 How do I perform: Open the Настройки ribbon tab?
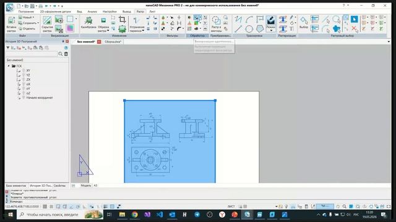pos(110,12)
